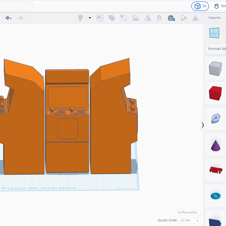Open the Sim lab view
The height and width of the screenshot is (226, 226).
point(220,6)
